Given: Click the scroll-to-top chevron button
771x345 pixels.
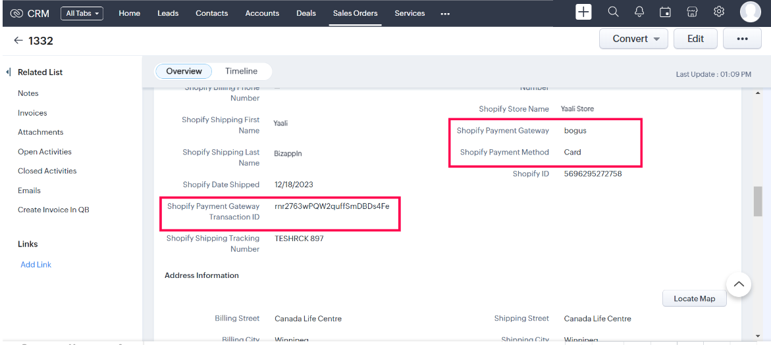Looking at the screenshot, I should (739, 285).
